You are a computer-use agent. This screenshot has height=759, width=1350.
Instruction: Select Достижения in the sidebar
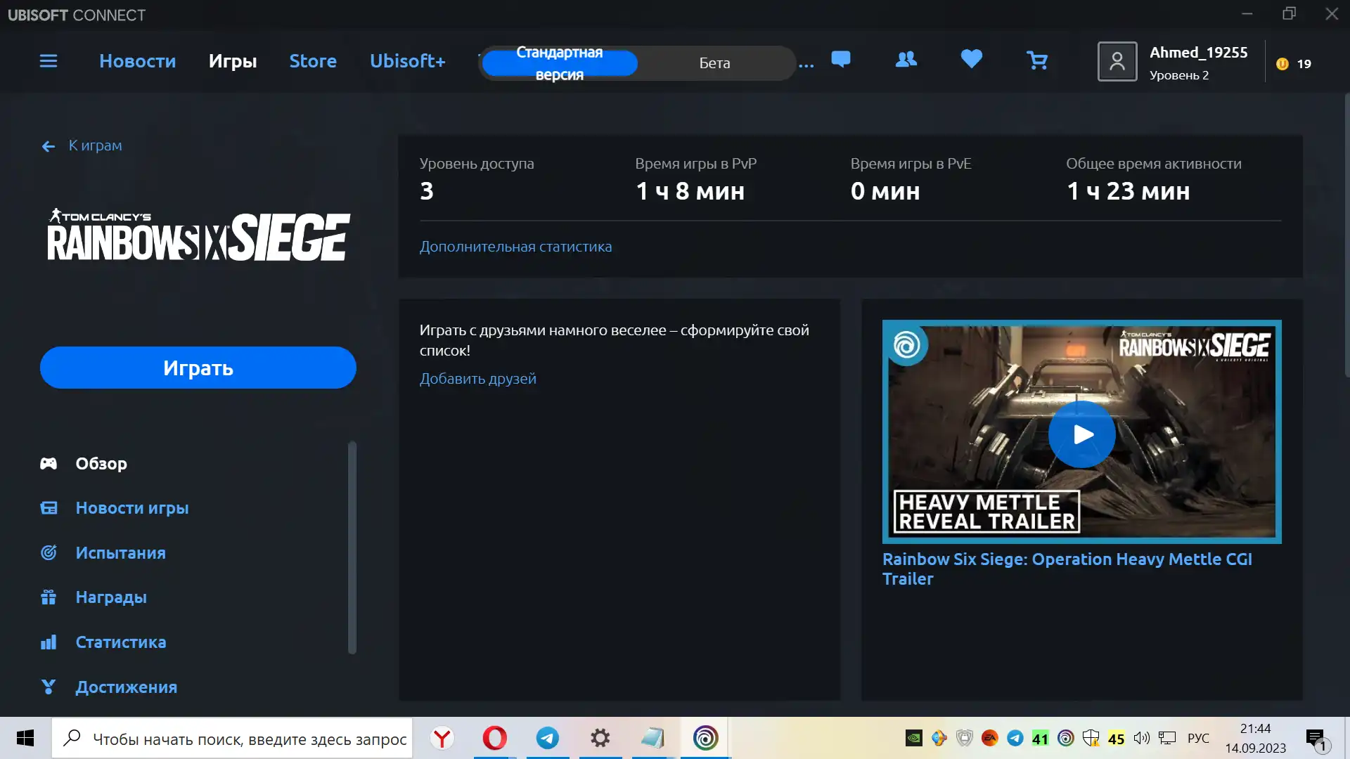coord(127,687)
